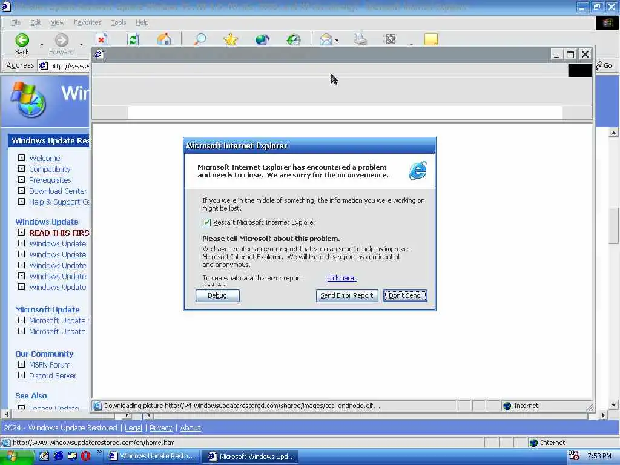620x465 pixels.
Task: Open the File menu
Action: point(15,22)
